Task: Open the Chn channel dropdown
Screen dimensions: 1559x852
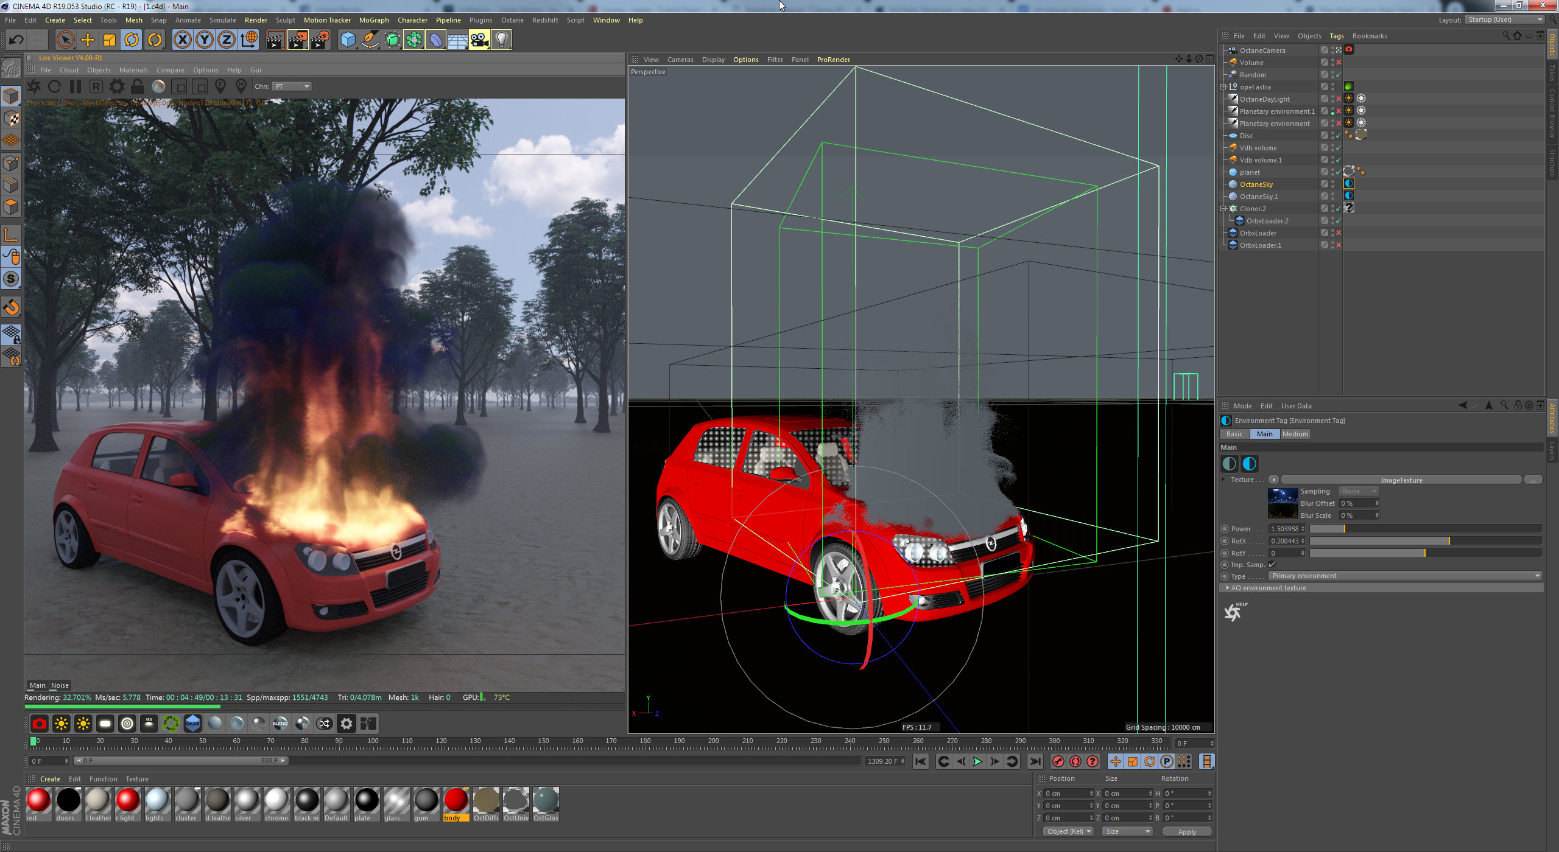Action: click(292, 86)
